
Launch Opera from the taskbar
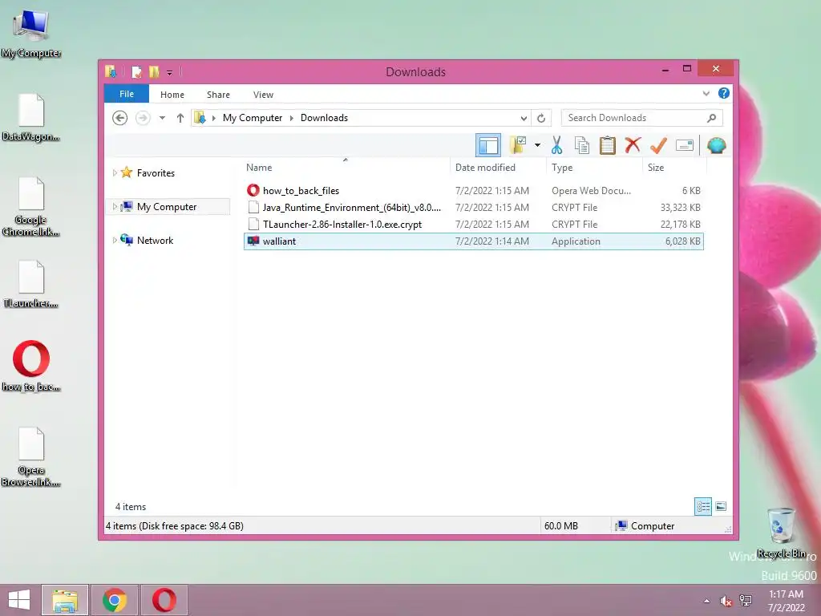pyautogui.click(x=164, y=600)
